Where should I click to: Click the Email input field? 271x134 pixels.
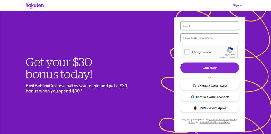[x=210, y=26]
